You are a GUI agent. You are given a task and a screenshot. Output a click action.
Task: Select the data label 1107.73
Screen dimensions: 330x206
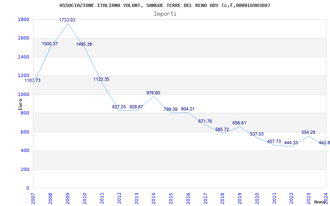(x=33, y=80)
